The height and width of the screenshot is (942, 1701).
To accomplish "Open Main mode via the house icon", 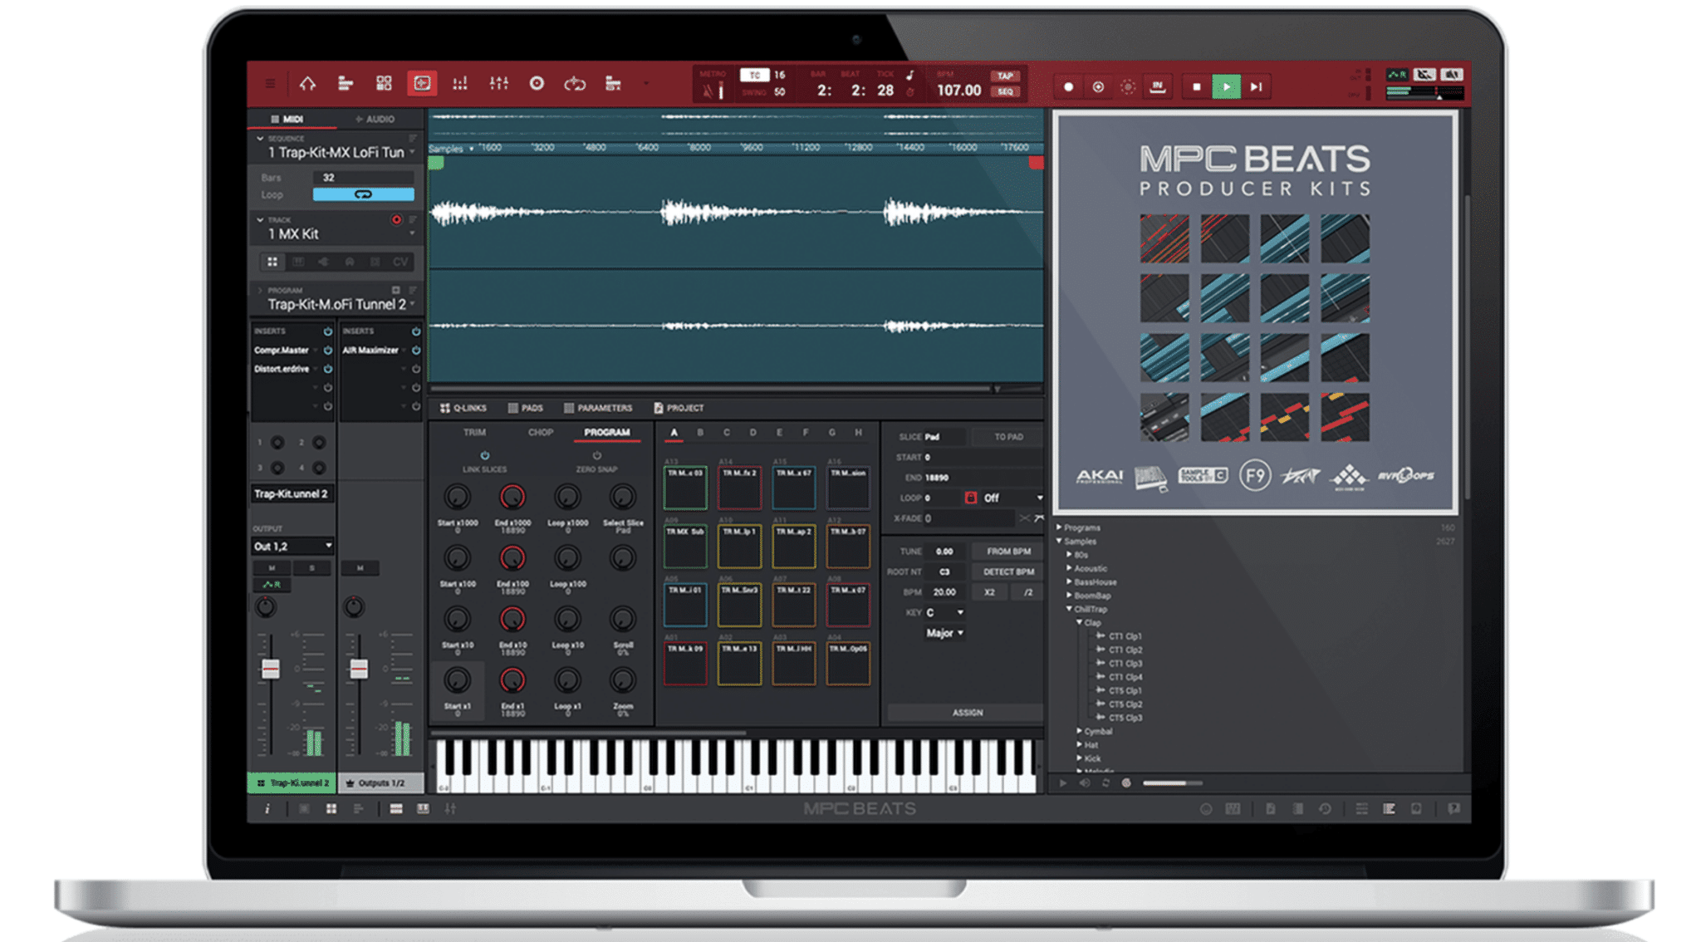I will pos(307,84).
